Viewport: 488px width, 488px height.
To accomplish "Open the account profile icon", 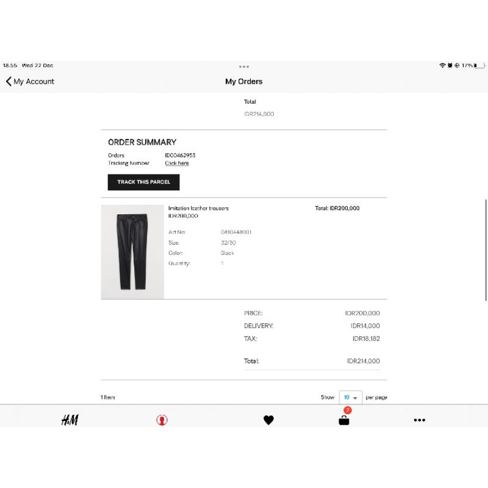I will [x=162, y=420].
